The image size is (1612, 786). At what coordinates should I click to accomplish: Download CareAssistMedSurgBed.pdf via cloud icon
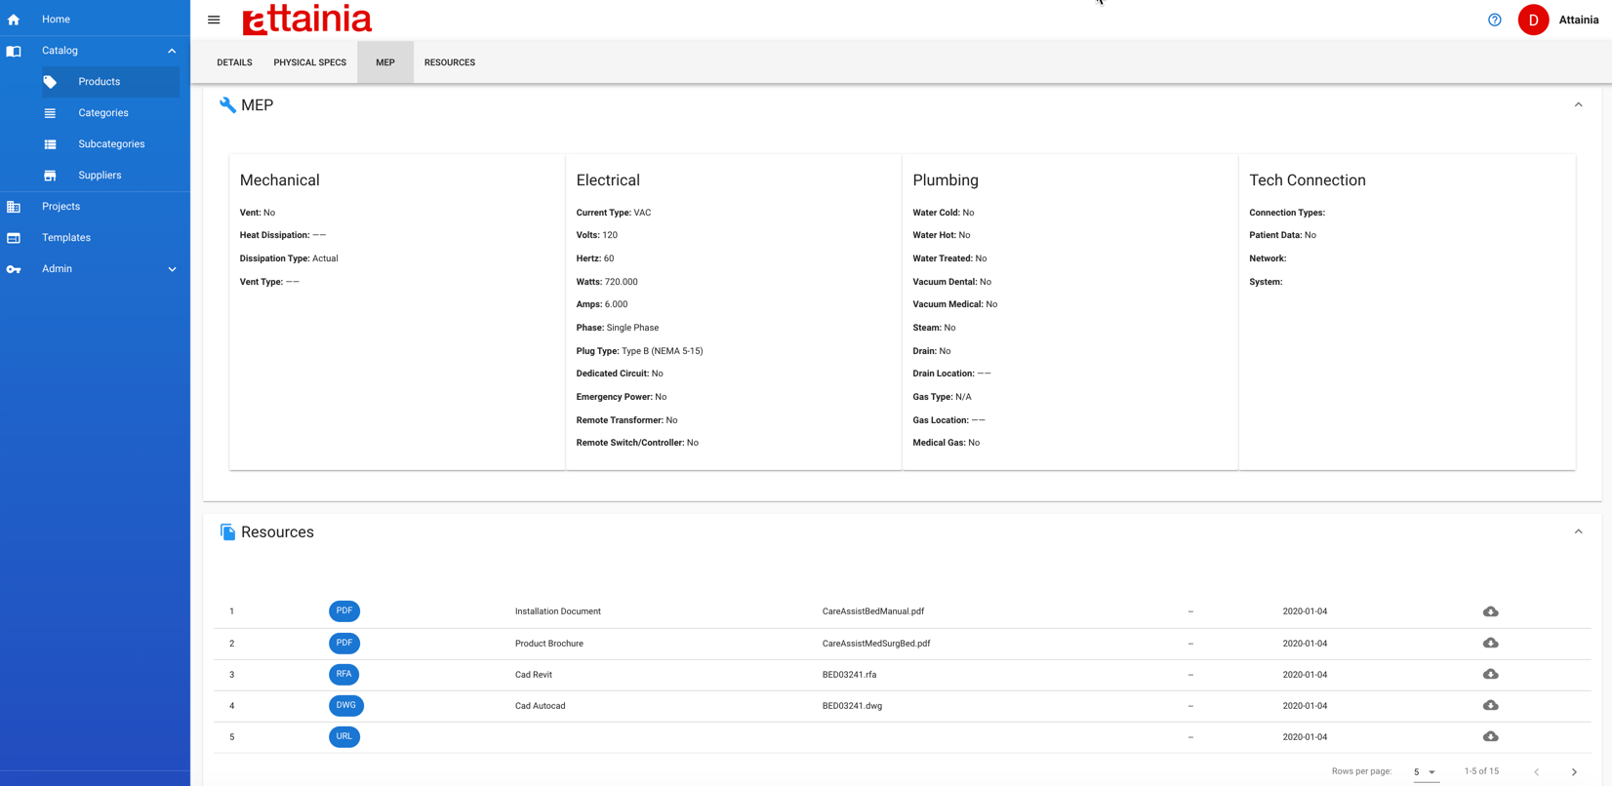click(x=1490, y=643)
